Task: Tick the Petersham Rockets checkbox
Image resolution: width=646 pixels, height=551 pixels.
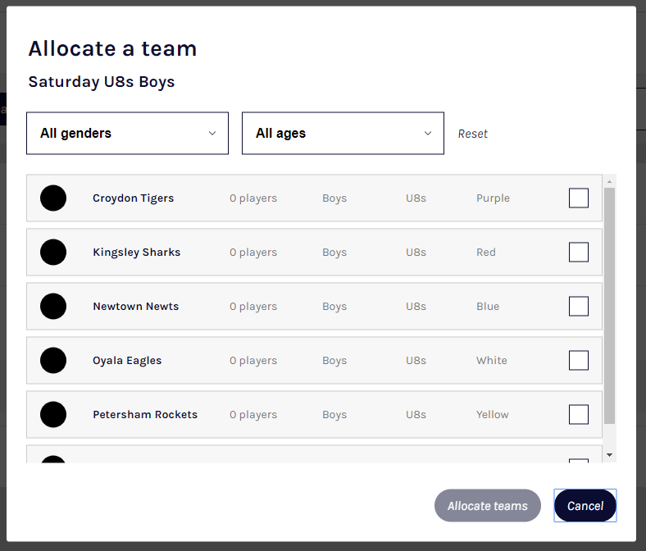Action: coord(579,415)
